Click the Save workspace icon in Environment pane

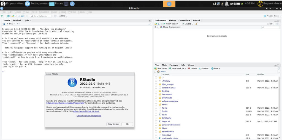point(159,24)
